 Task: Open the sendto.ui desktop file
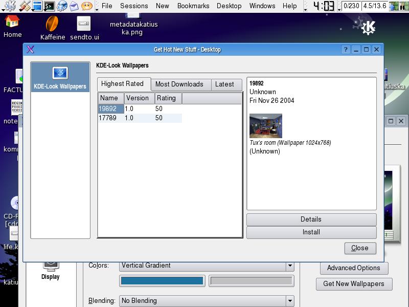pyautogui.click(x=84, y=28)
